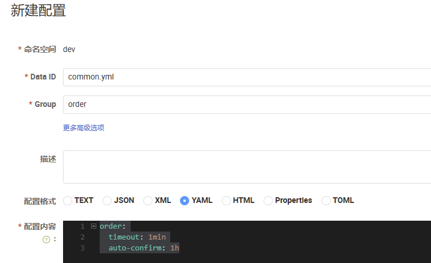Click line number 3 in the editor gutter
The width and height of the screenshot is (431, 263).
pyautogui.click(x=82, y=248)
